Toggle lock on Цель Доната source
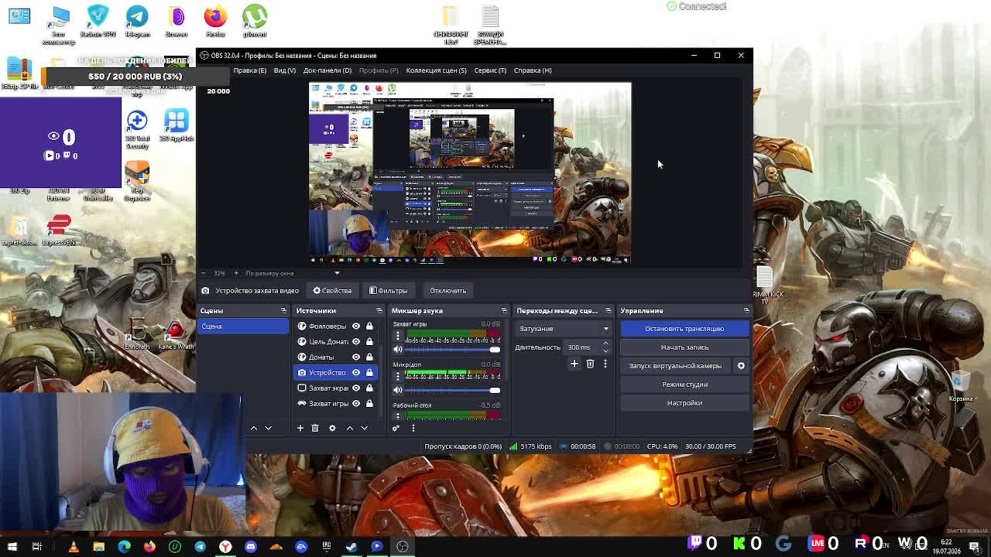 tap(369, 342)
